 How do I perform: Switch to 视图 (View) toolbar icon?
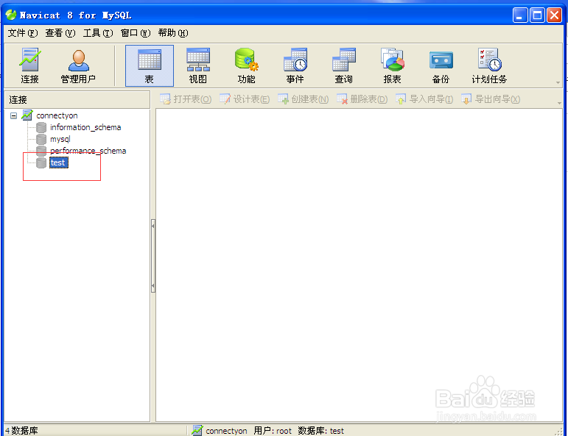tap(198, 65)
